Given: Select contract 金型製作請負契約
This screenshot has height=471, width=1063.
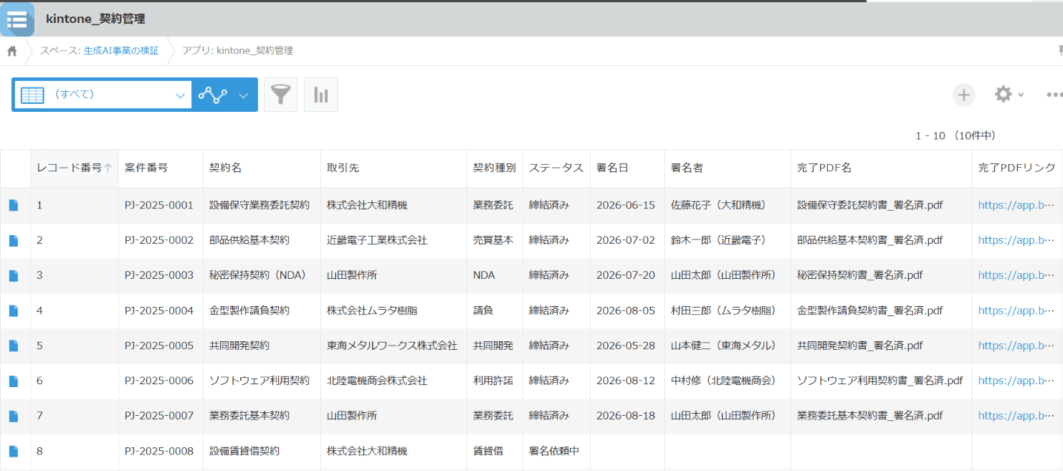Looking at the screenshot, I should coord(249,310).
